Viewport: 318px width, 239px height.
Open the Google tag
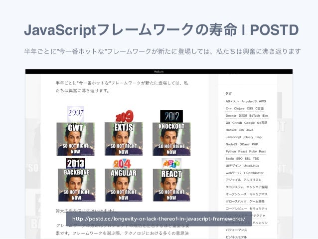[x=249, y=123]
